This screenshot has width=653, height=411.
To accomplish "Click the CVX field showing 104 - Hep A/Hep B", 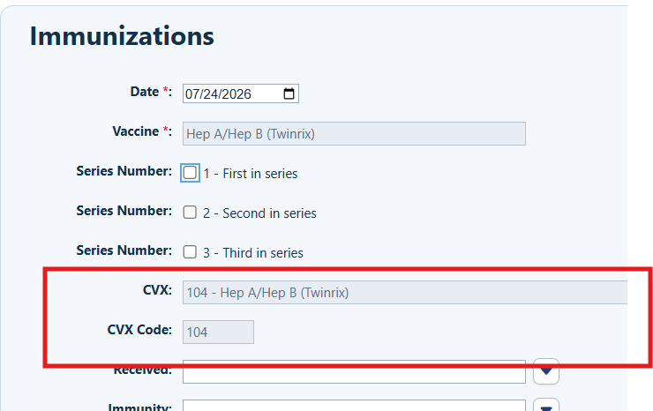I will pyautogui.click(x=405, y=292).
